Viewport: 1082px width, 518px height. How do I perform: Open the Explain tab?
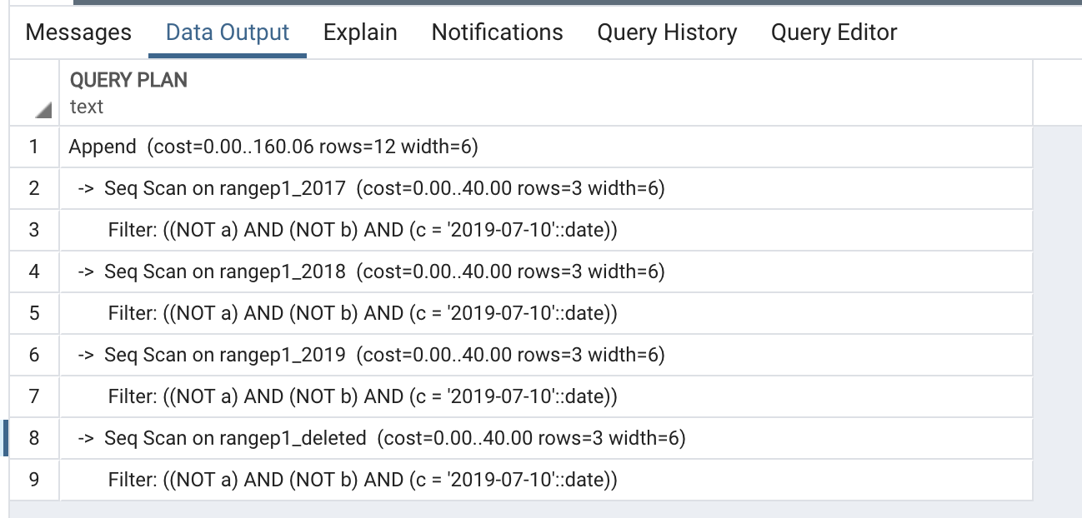(x=360, y=32)
